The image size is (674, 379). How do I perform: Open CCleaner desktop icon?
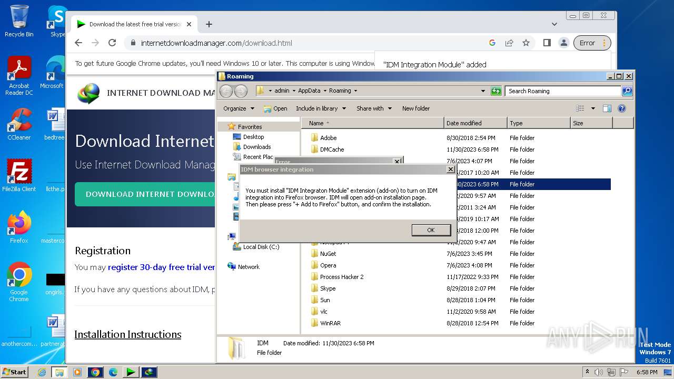(19, 124)
